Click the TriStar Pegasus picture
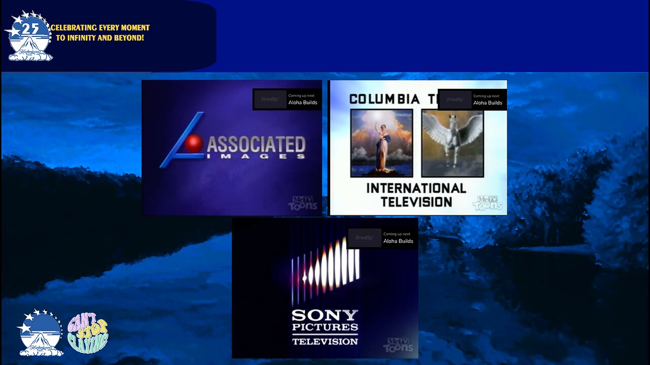 point(452,143)
